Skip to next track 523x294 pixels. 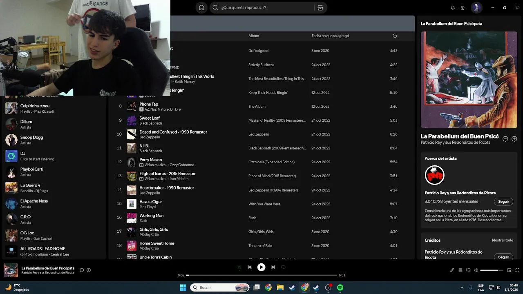[x=273, y=267]
